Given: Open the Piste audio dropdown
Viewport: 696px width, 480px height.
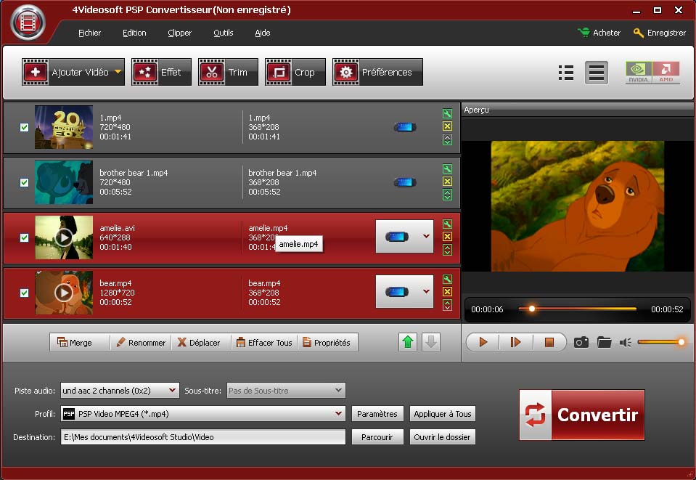Looking at the screenshot, I should coord(172,391).
